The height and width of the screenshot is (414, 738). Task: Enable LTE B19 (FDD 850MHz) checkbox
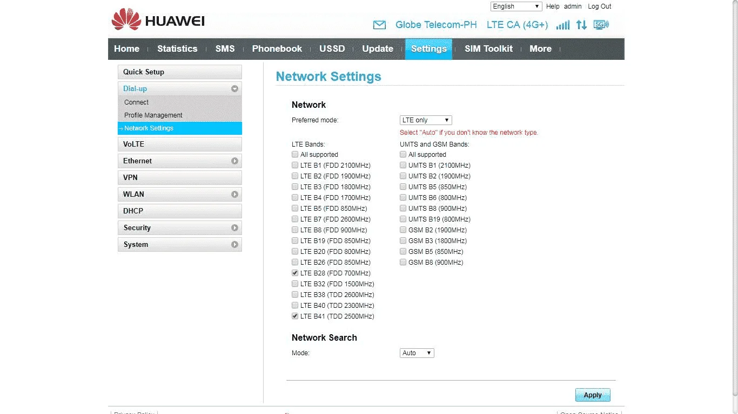[x=295, y=241]
